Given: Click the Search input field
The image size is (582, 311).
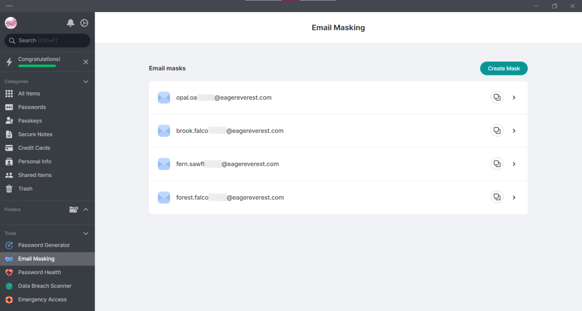Looking at the screenshot, I should [x=47, y=41].
